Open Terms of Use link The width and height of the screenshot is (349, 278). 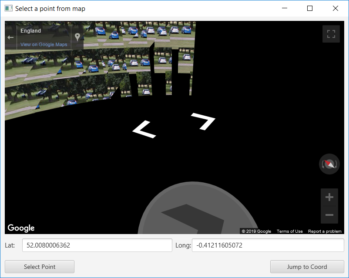pos(289,231)
